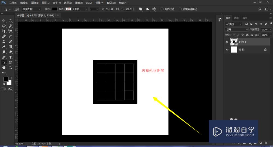Image resolution: width=273 pixels, height=147 pixels.
Task: Select the Hand tool
Action: (4, 67)
